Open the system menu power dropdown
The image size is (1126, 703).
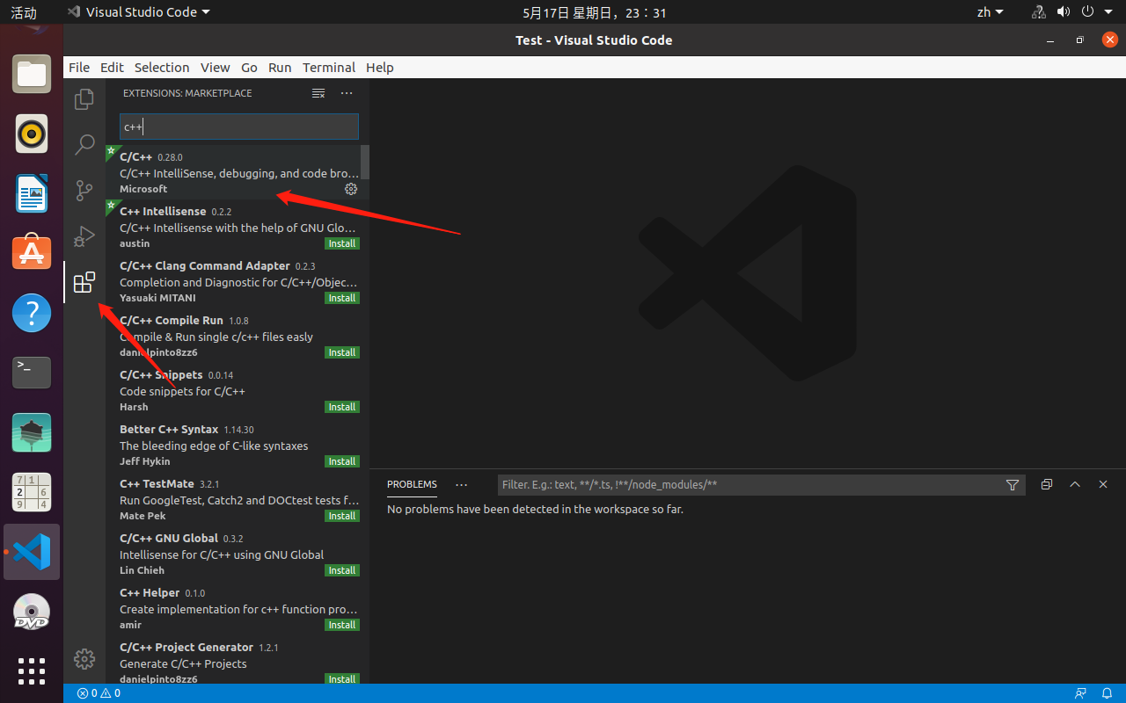pyautogui.click(x=1096, y=12)
